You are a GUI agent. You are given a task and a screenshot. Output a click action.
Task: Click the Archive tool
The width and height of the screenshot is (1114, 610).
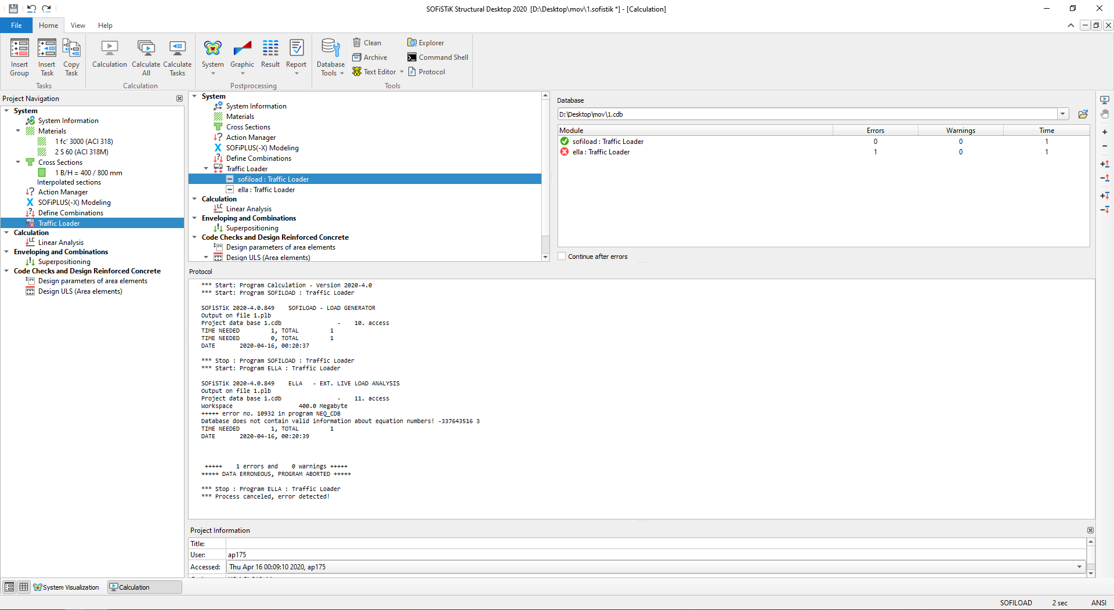(370, 57)
